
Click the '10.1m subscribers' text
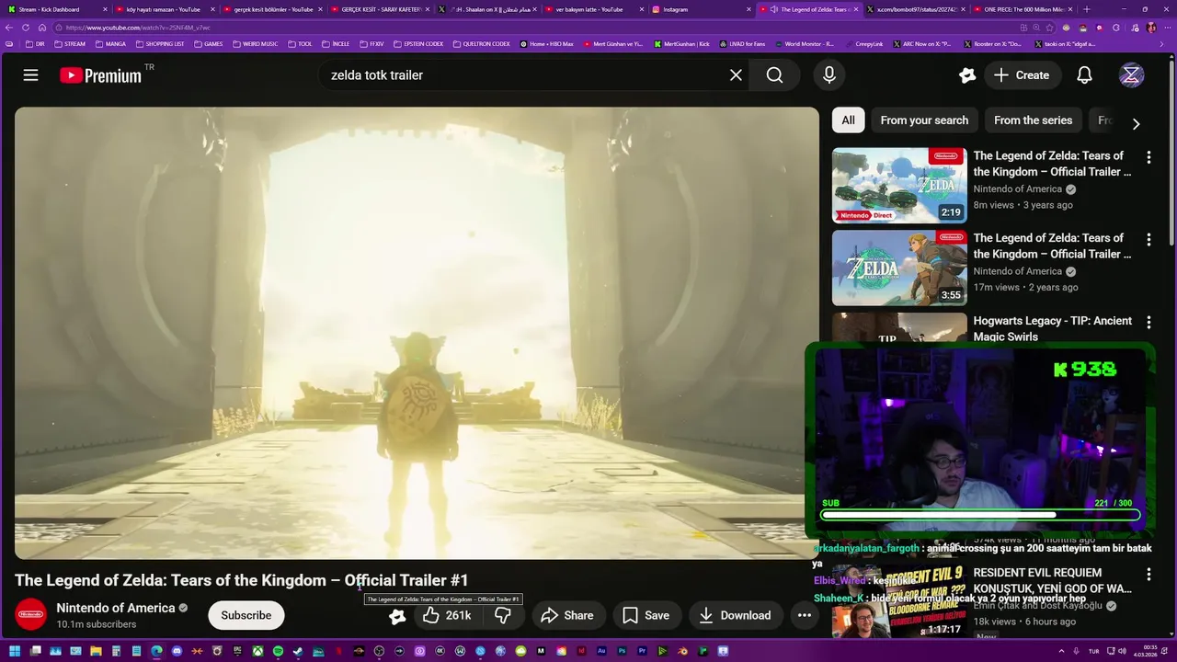click(97, 624)
